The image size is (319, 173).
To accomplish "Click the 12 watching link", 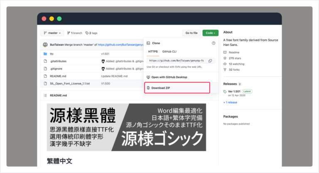I will click(236, 64).
